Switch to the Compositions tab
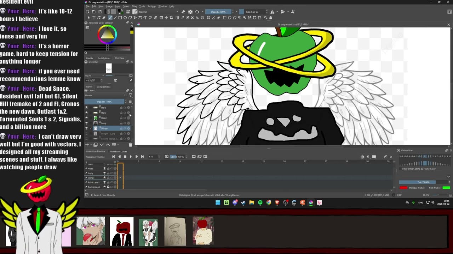 coord(104,87)
